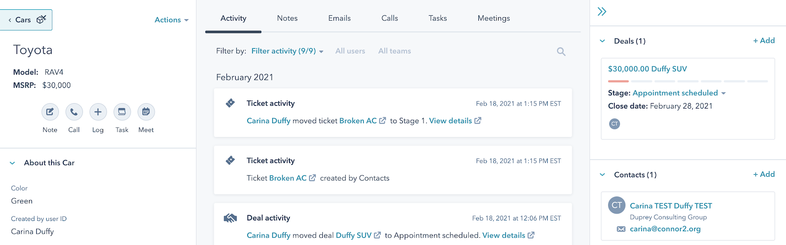
Task: Click the Call phone icon
Action: click(x=74, y=112)
